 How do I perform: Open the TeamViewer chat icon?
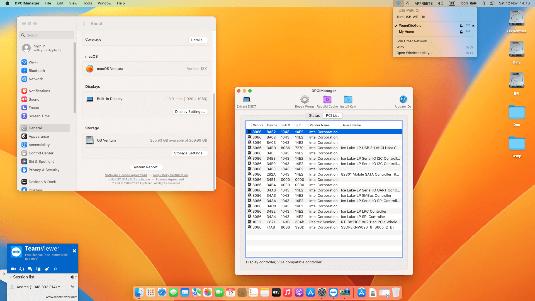[30, 269]
